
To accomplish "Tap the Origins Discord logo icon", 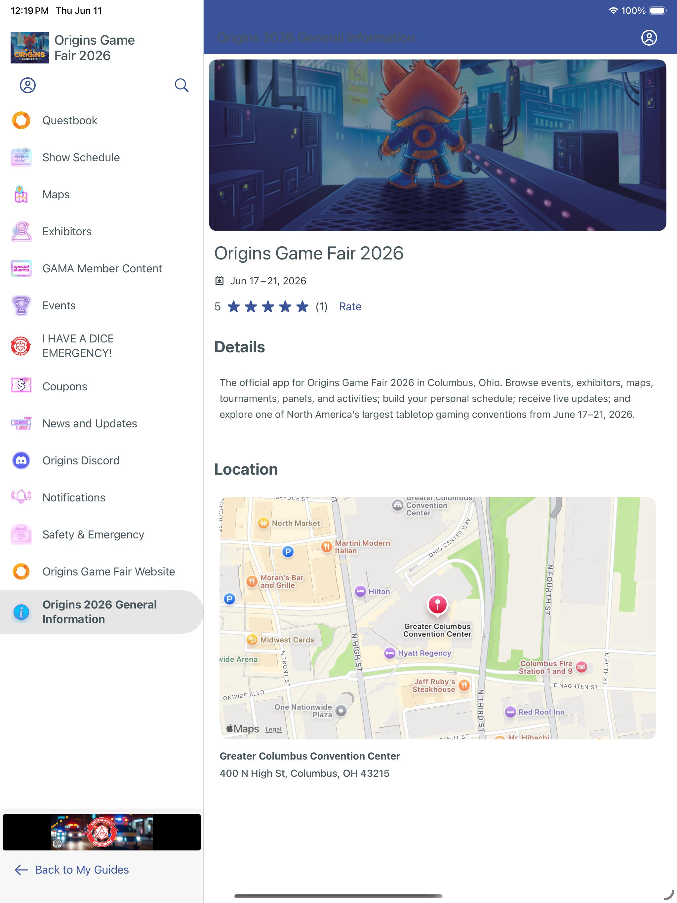I will (21, 460).
